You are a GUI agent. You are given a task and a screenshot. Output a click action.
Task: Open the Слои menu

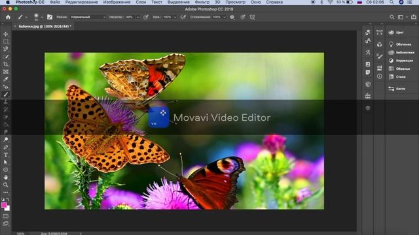pos(141,2)
